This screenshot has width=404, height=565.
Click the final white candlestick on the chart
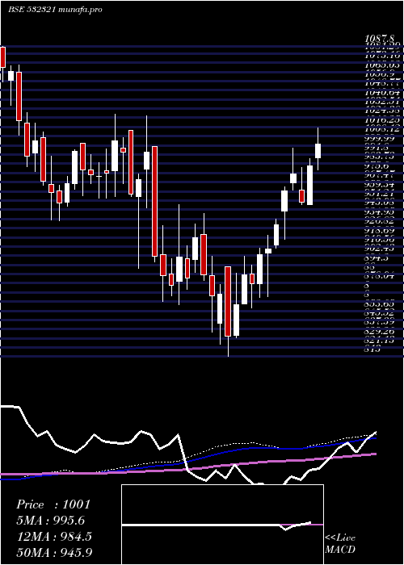[318, 151]
